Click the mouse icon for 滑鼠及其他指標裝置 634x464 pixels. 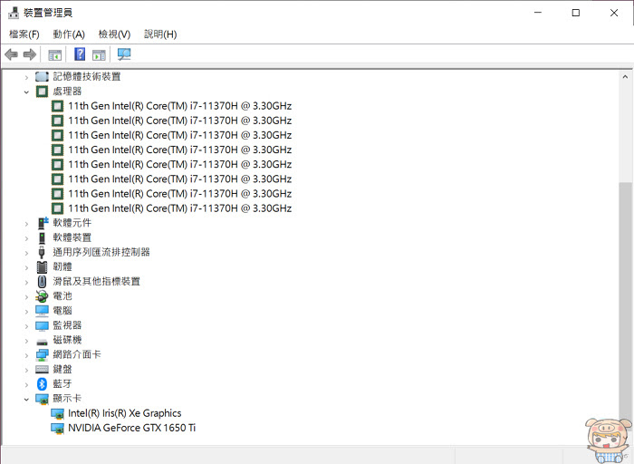(42, 282)
